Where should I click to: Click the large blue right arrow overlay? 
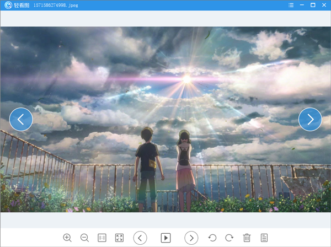point(310,119)
